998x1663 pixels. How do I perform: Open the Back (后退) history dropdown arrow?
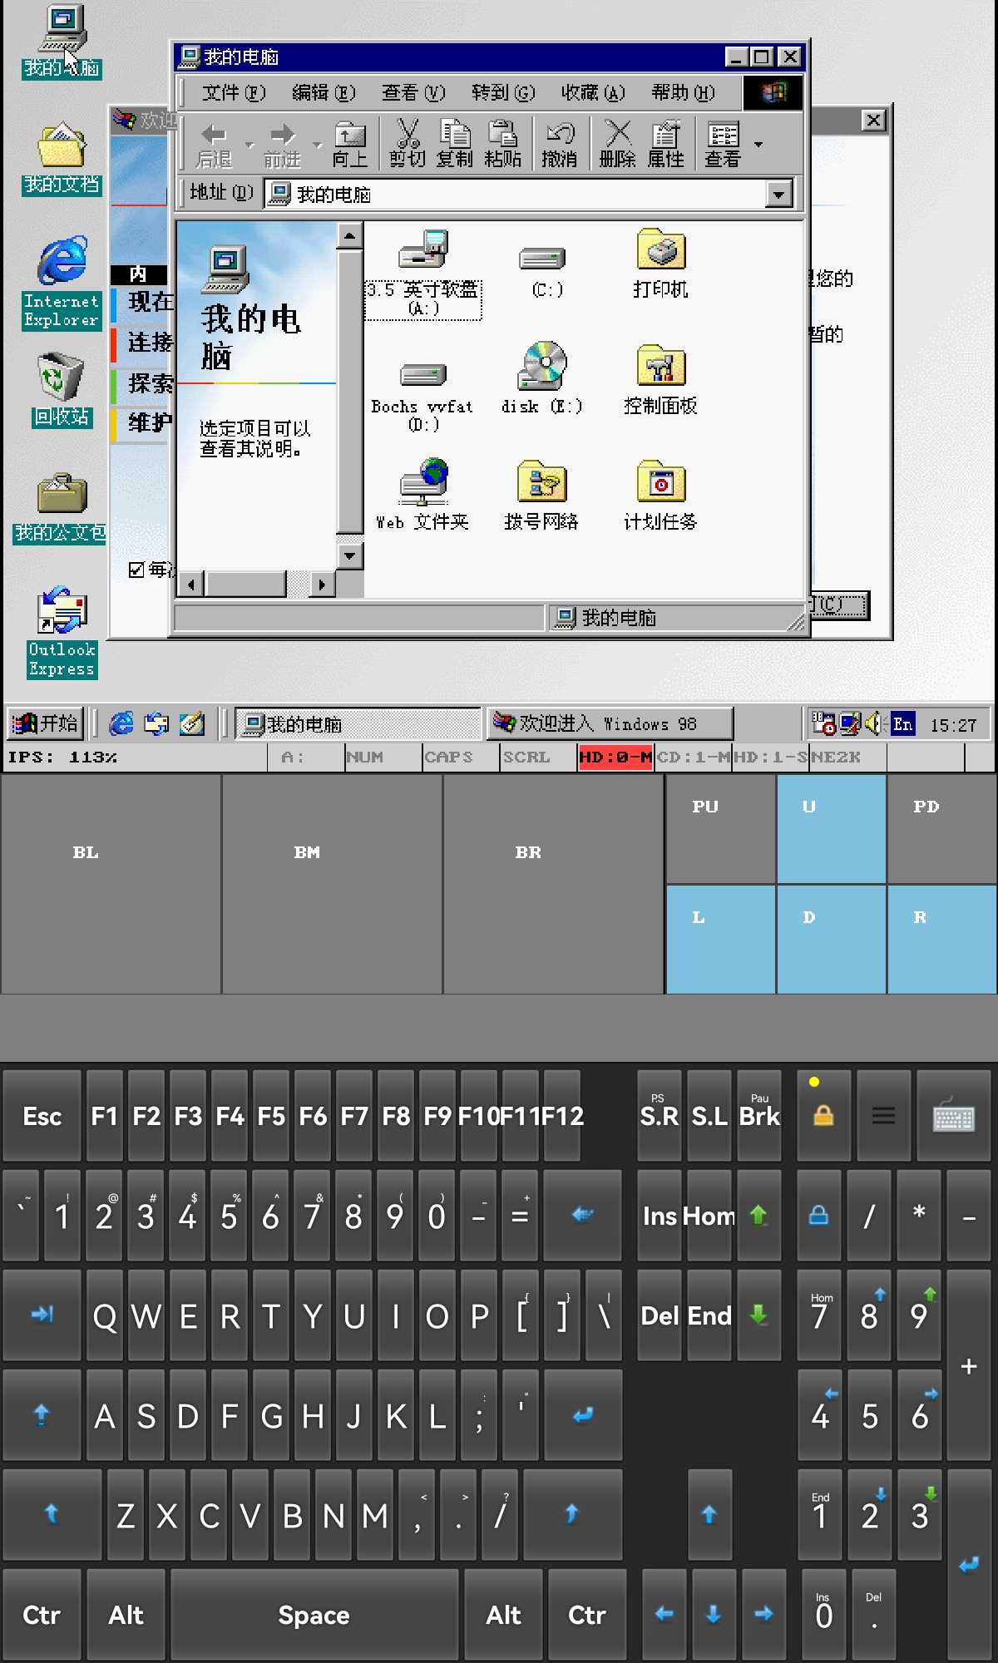[249, 145]
